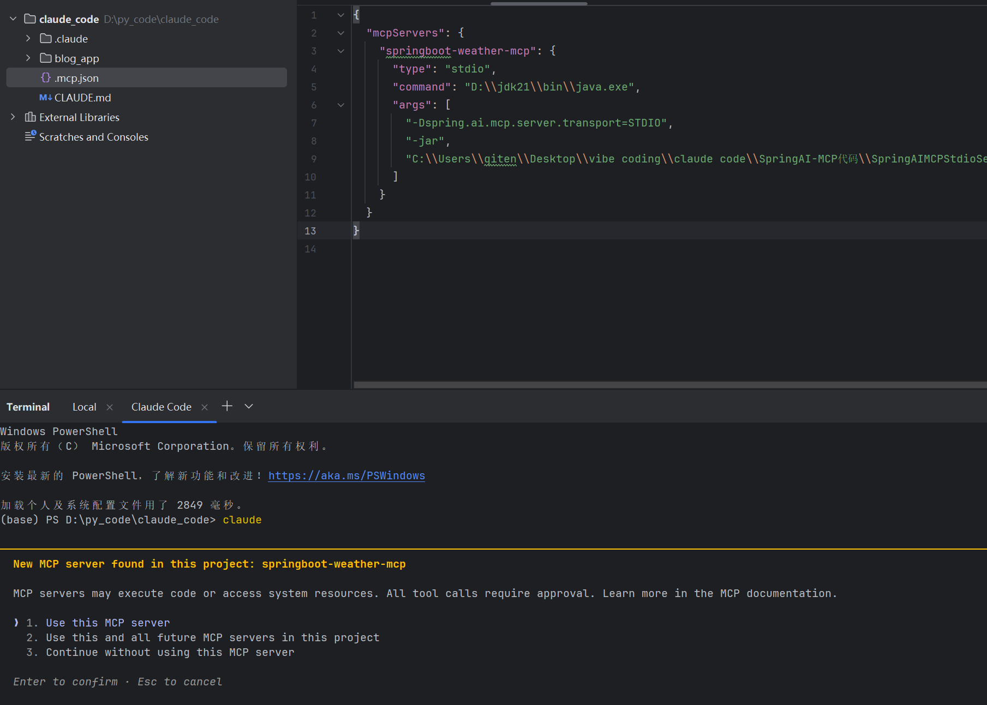Screen dimensions: 987x705
Task: Click the "command" key on line 5
Action: (422, 87)
